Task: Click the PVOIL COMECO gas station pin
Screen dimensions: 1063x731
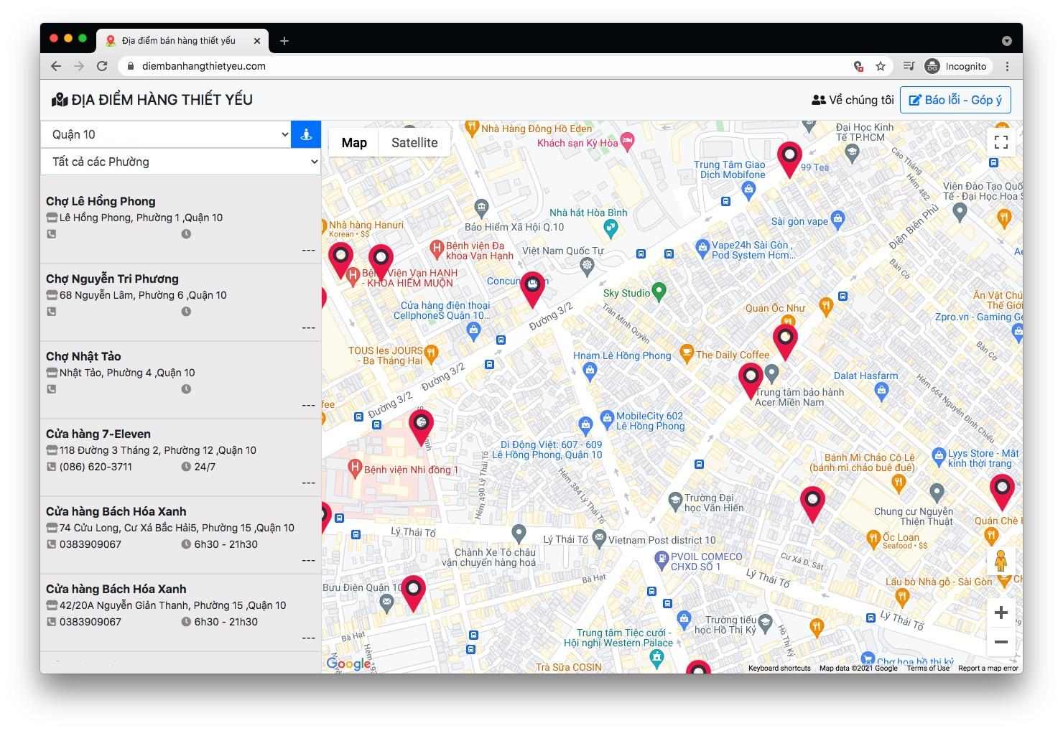Action: point(661,559)
